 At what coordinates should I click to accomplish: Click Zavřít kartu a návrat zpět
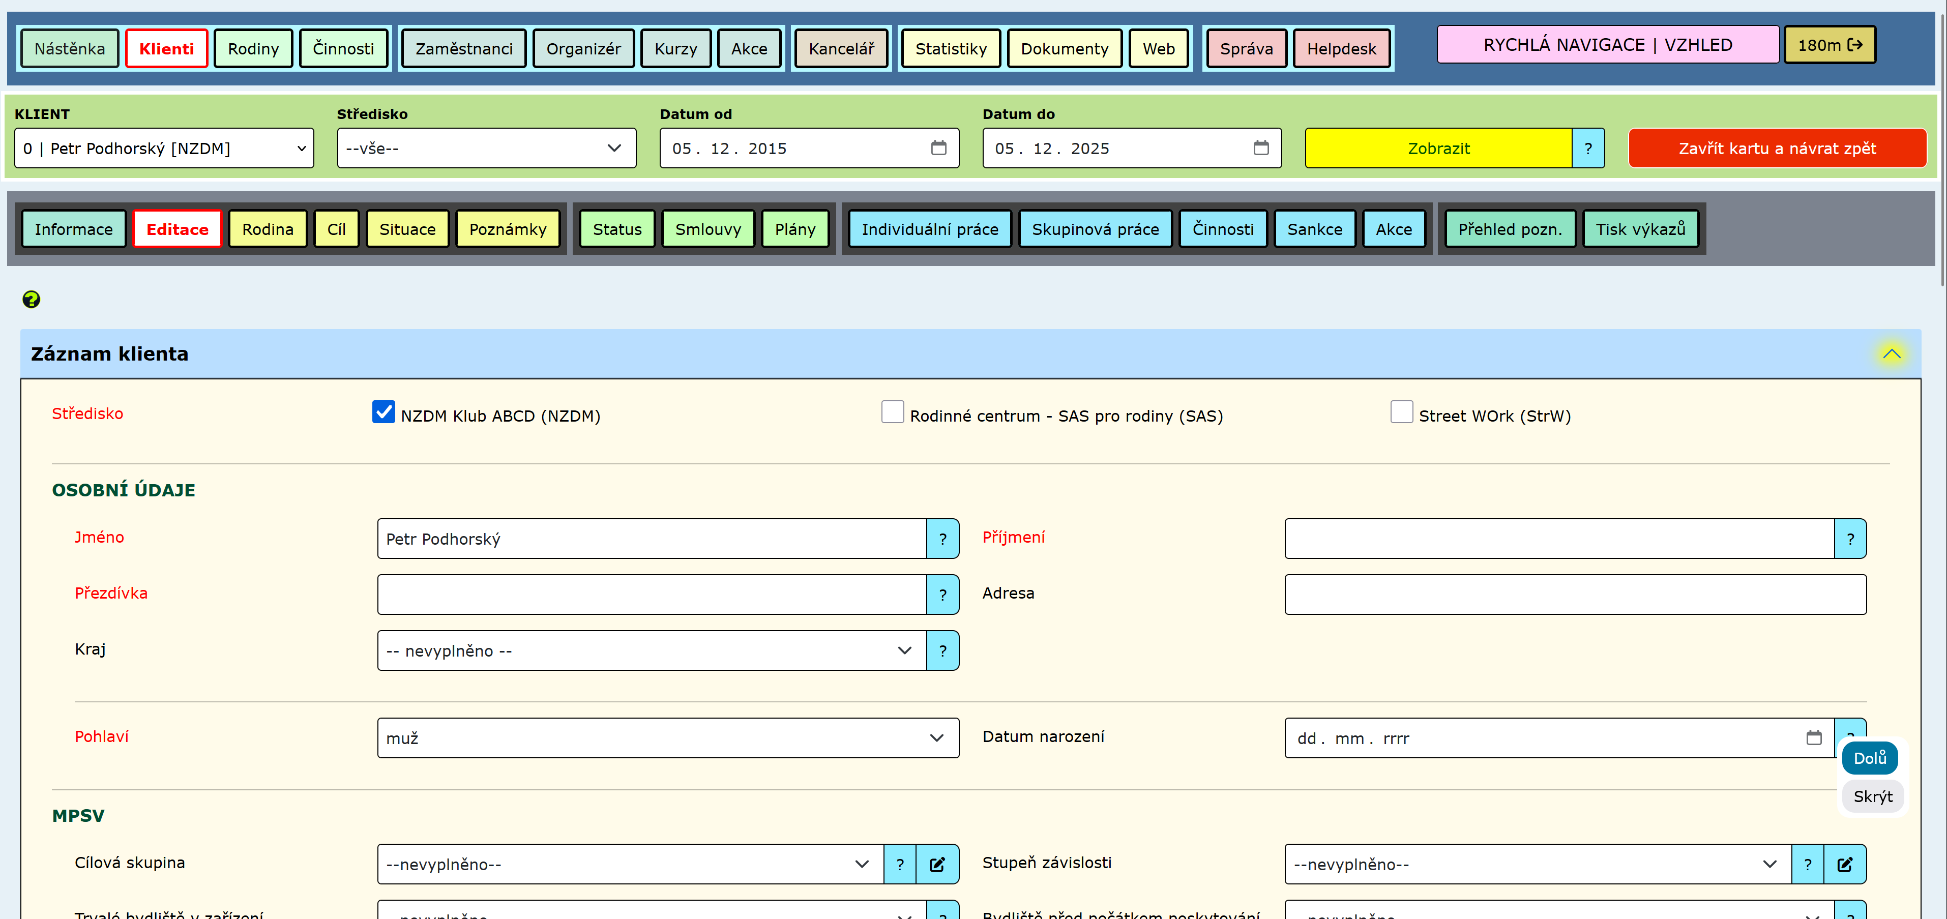pyautogui.click(x=1776, y=148)
